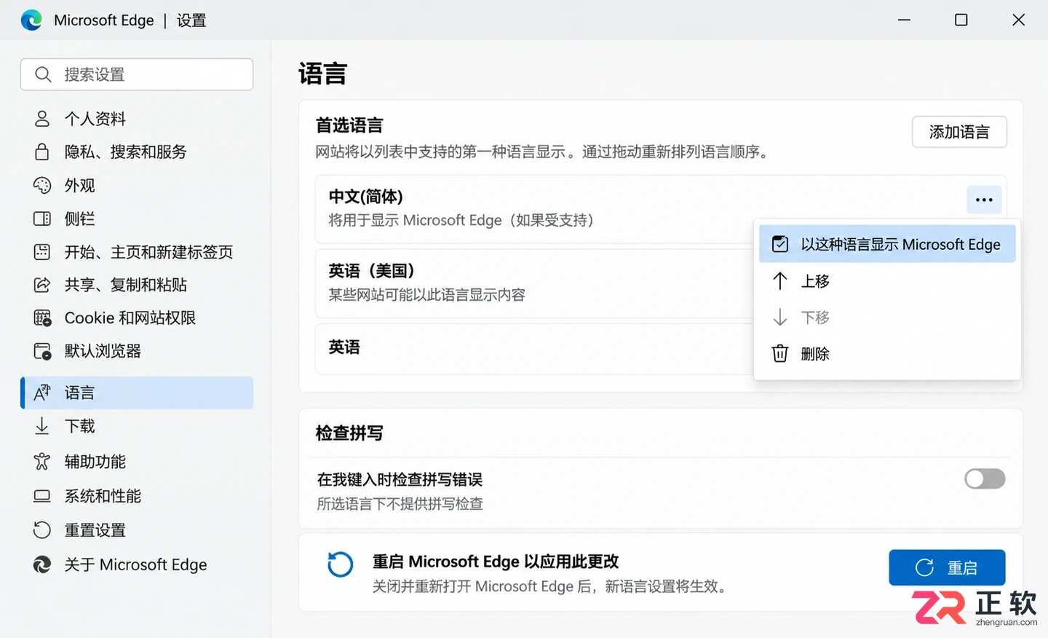Click the Microsoft Edge logo in title bar
Screen dimensions: 1048x638
point(31,20)
